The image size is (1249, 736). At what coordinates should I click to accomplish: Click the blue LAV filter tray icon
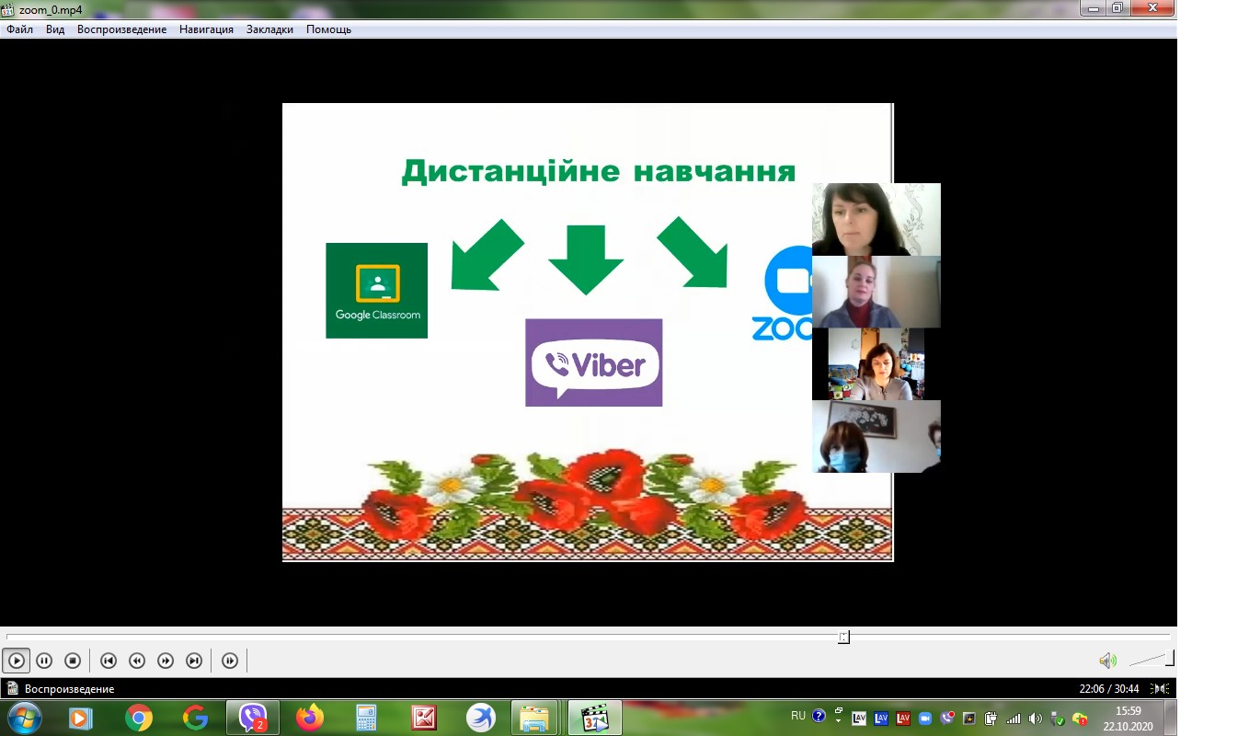click(x=881, y=719)
